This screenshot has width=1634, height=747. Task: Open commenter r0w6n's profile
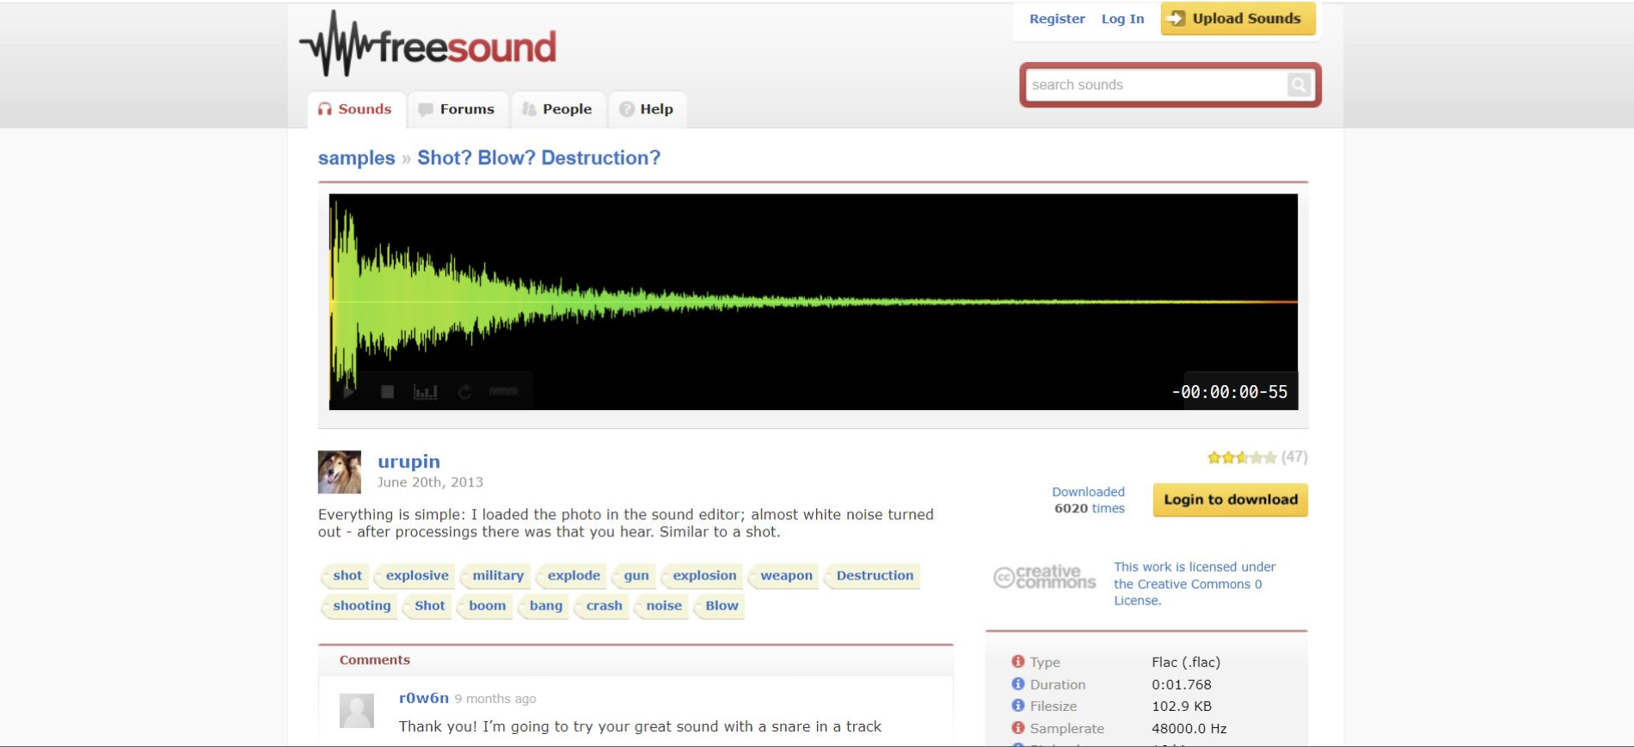pos(424,698)
